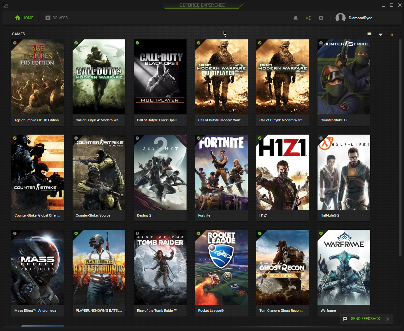Click optimized checkmark on H1Z1 tile

[260, 138]
